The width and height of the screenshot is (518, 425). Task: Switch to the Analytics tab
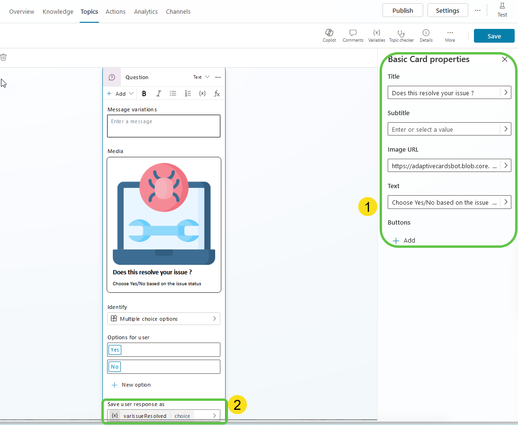pyautogui.click(x=145, y=11)
